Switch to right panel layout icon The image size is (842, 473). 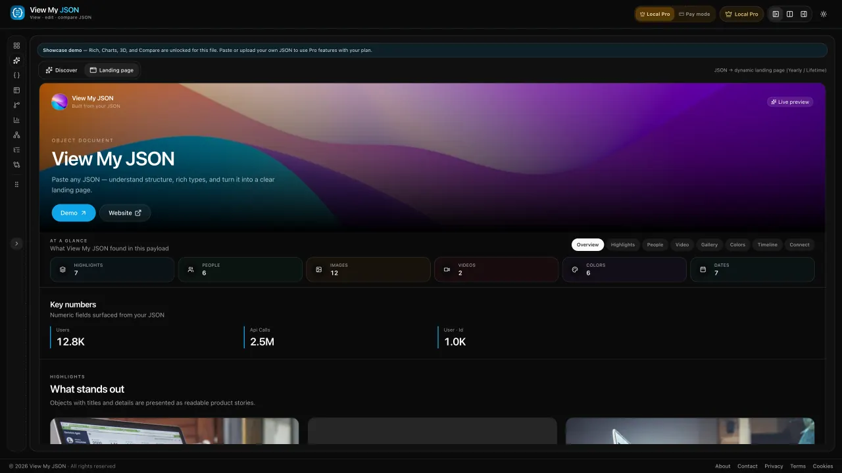coord(804,14)
